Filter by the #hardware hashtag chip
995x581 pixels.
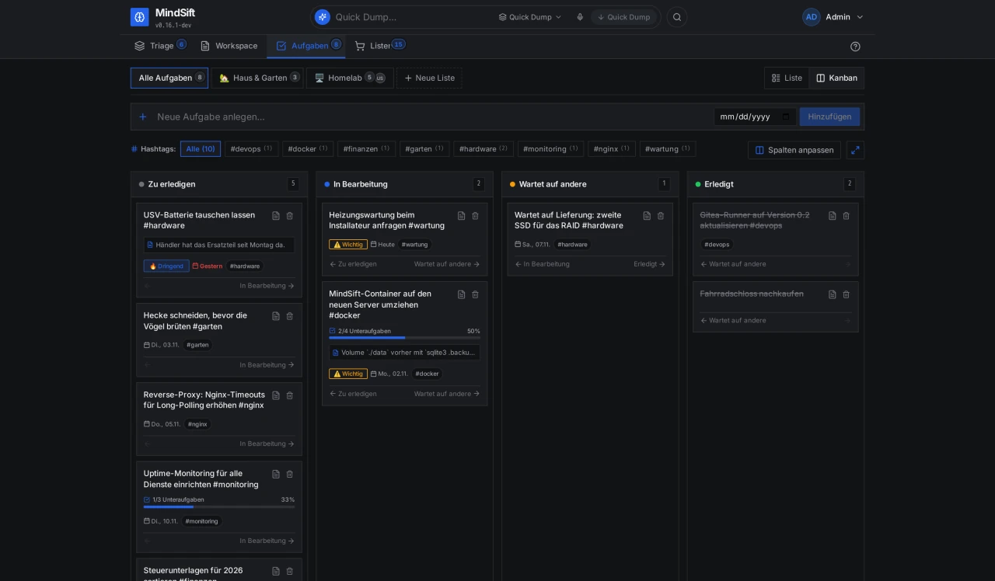[483, 149]
